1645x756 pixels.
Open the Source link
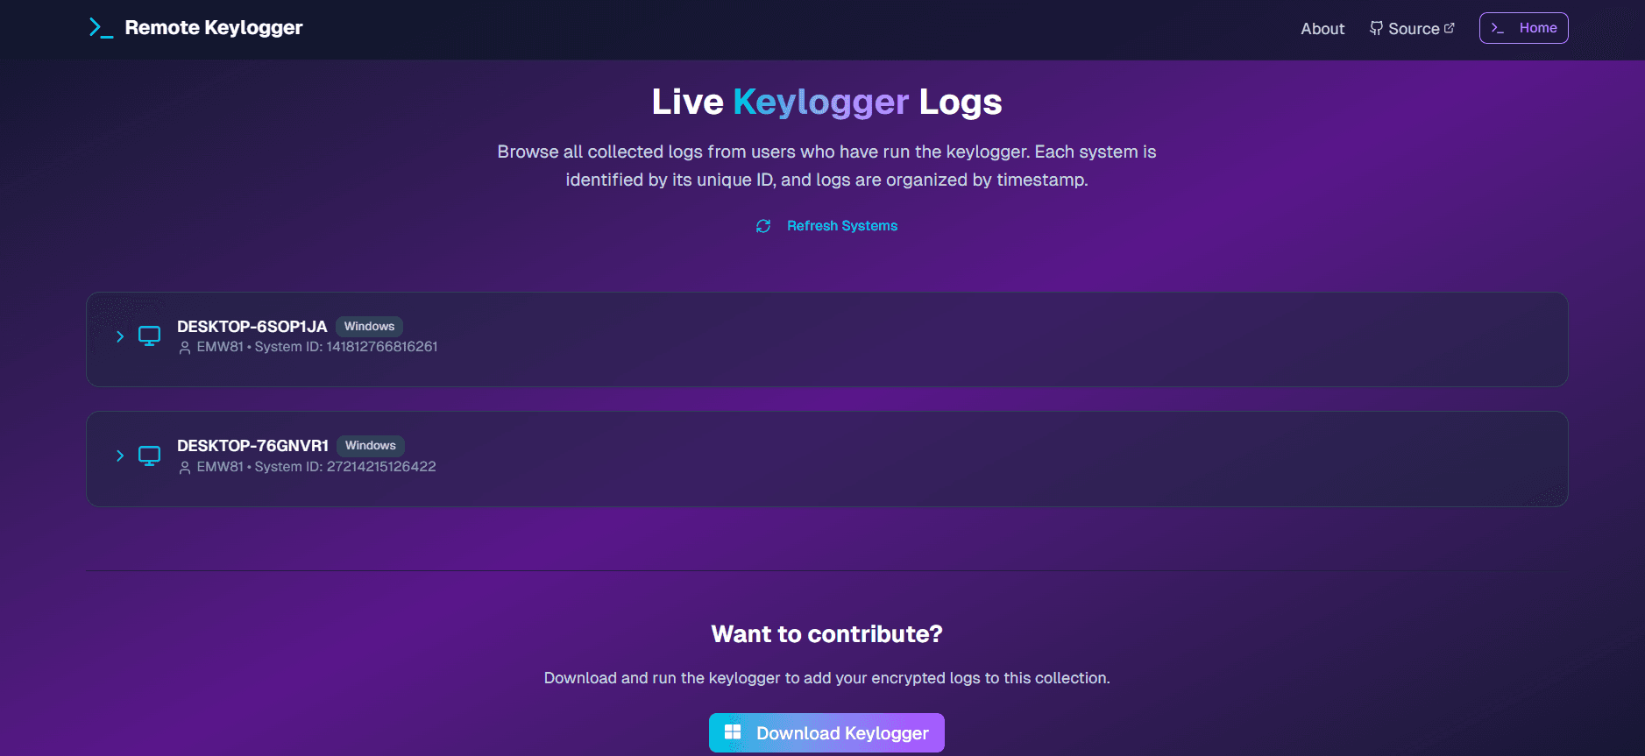[x=1412, y=29]
